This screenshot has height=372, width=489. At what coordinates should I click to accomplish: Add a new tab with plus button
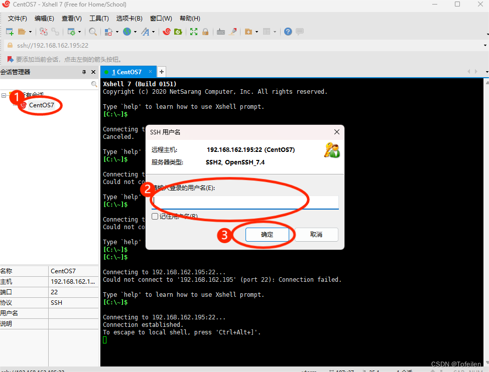tap(162, 72)
